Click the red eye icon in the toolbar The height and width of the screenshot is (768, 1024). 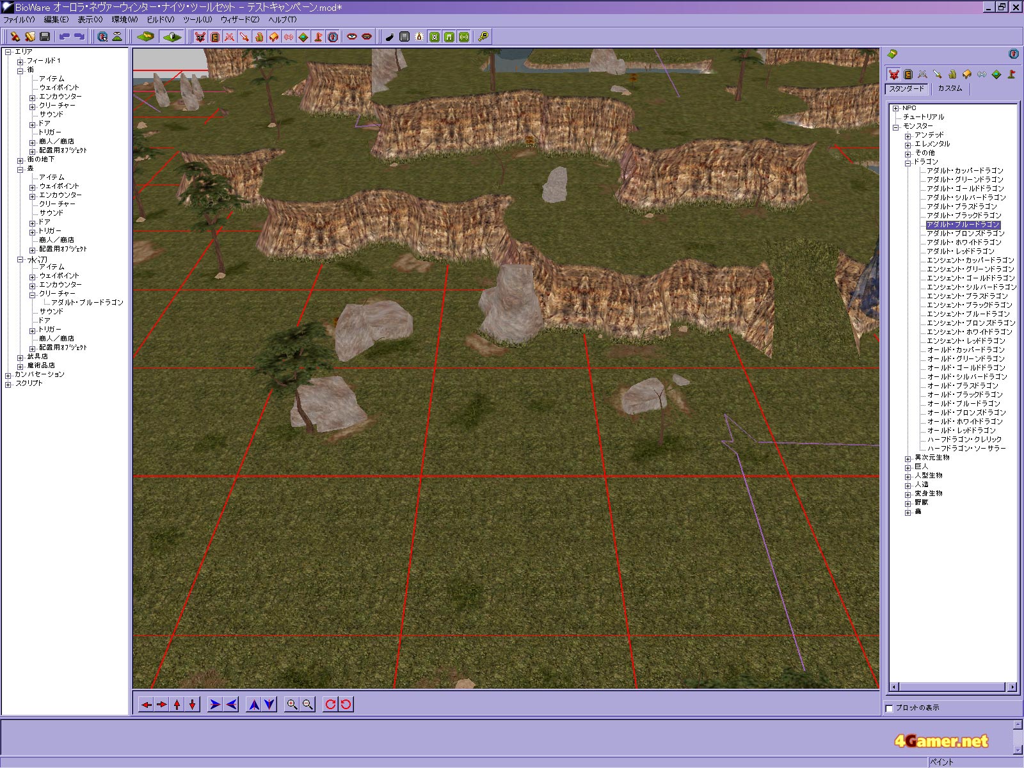click(352, 37)
